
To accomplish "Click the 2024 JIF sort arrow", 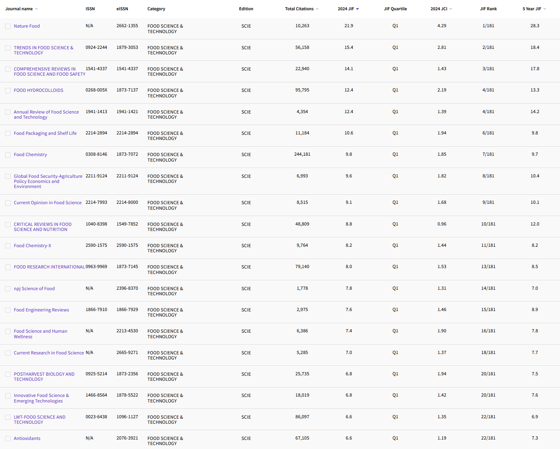I will point(357,9).
